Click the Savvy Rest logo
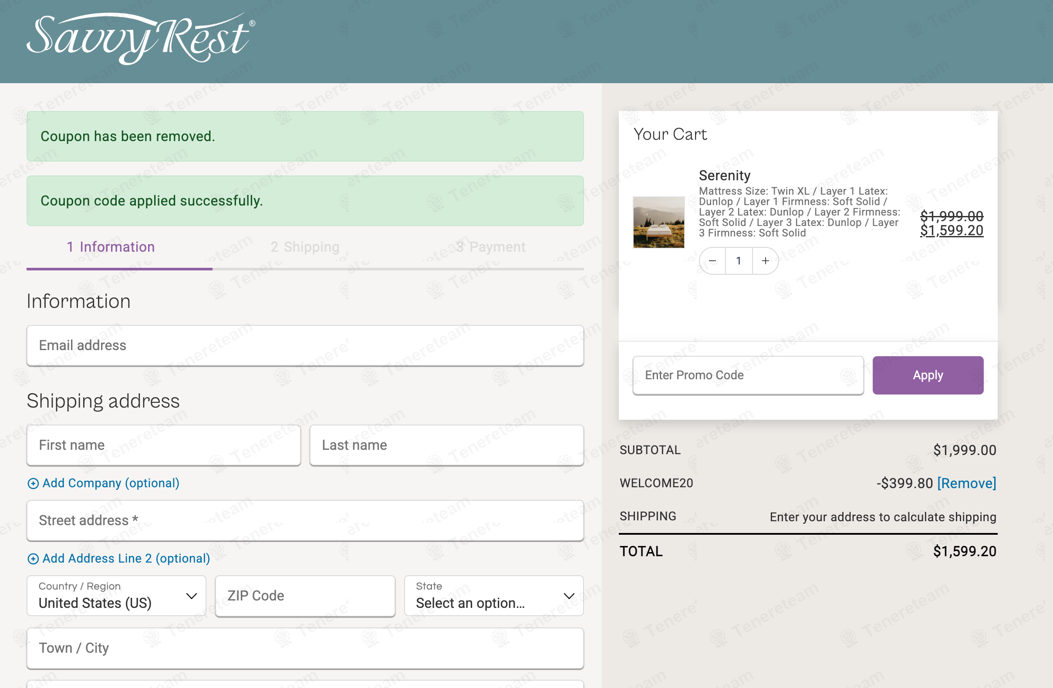The image size is (1053, 688). click(141, 39)
